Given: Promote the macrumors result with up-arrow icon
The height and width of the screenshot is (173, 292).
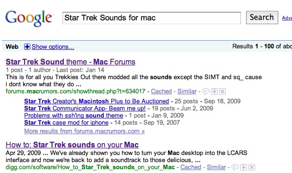Looking at the screenshot, I should click(214, 91).
